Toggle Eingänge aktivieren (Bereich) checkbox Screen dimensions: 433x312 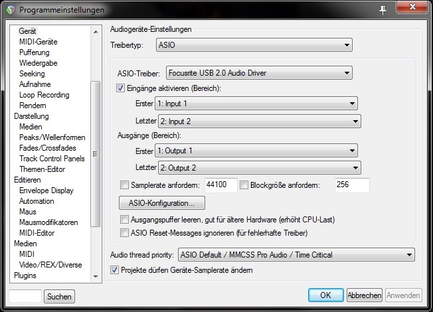120,88
